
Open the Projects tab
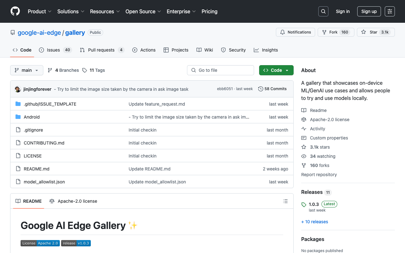pyautogui.click(x=176, y=50)
